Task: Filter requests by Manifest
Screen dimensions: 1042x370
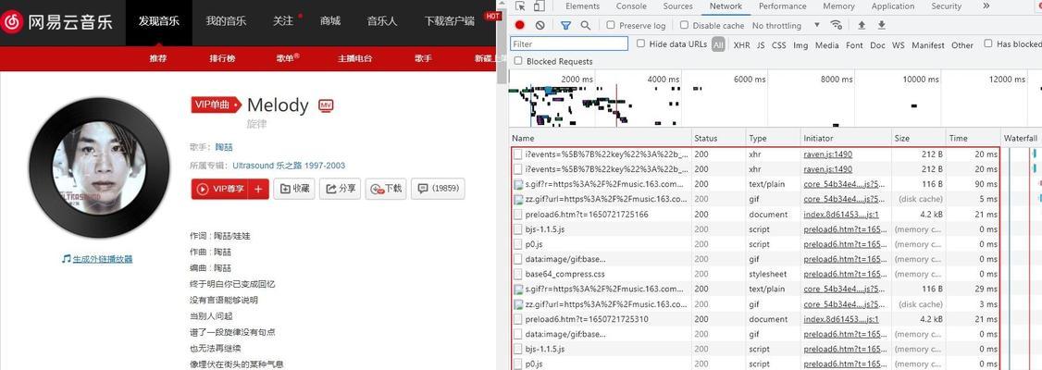Action: [x=927, y=45]
